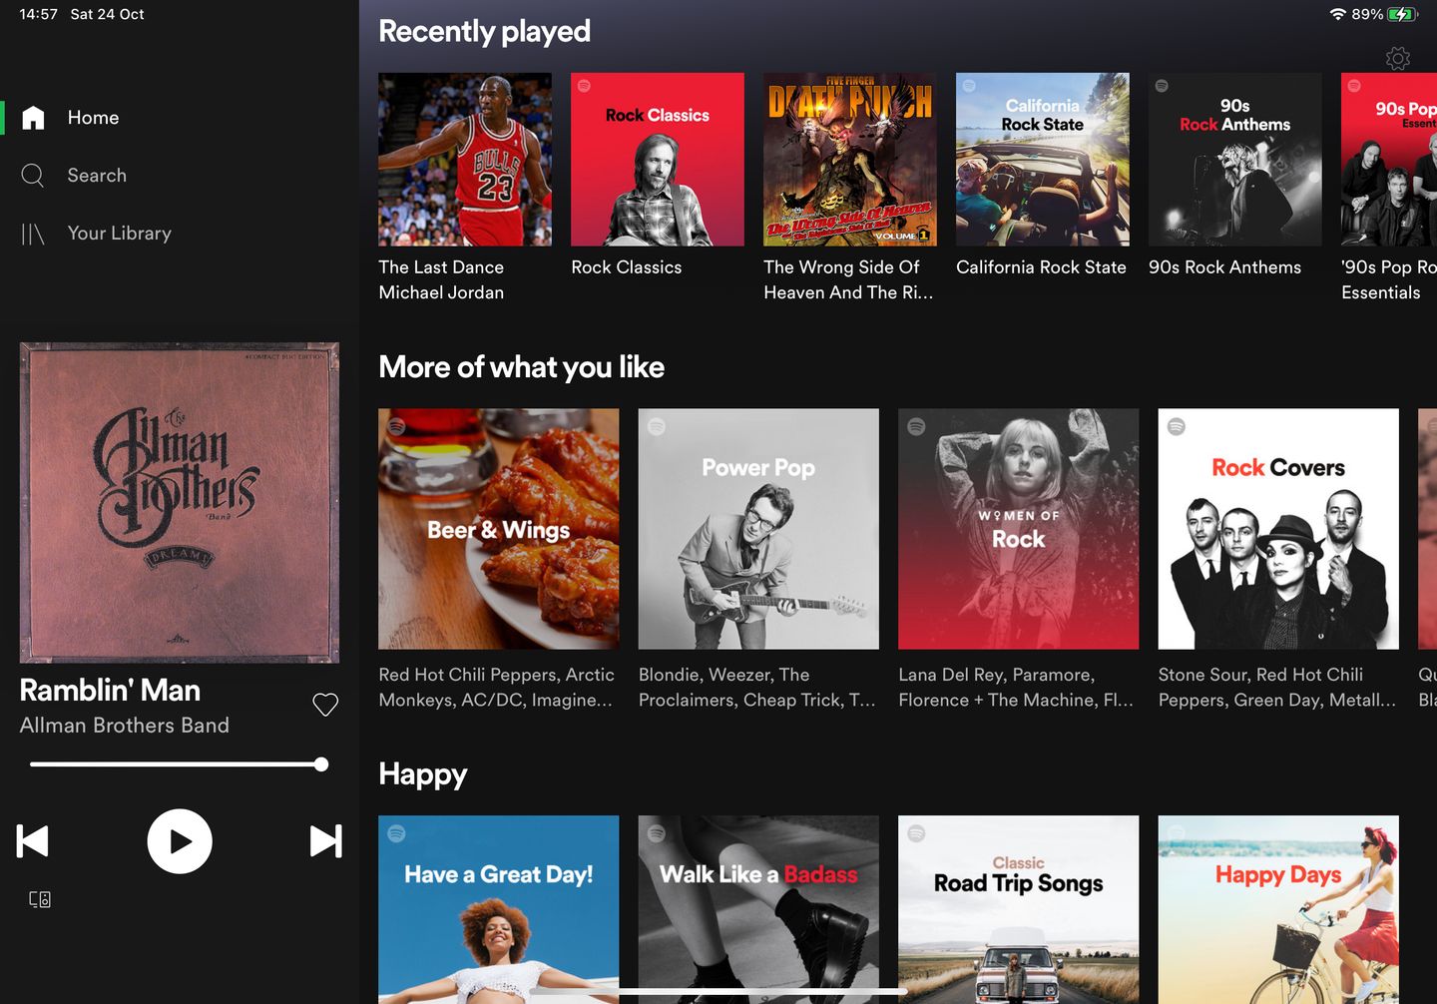1437x1004 pixels.
Task: Open The Last Dance Michael Jordan cover
Action: pyautogui.click(x=465, y=160)
